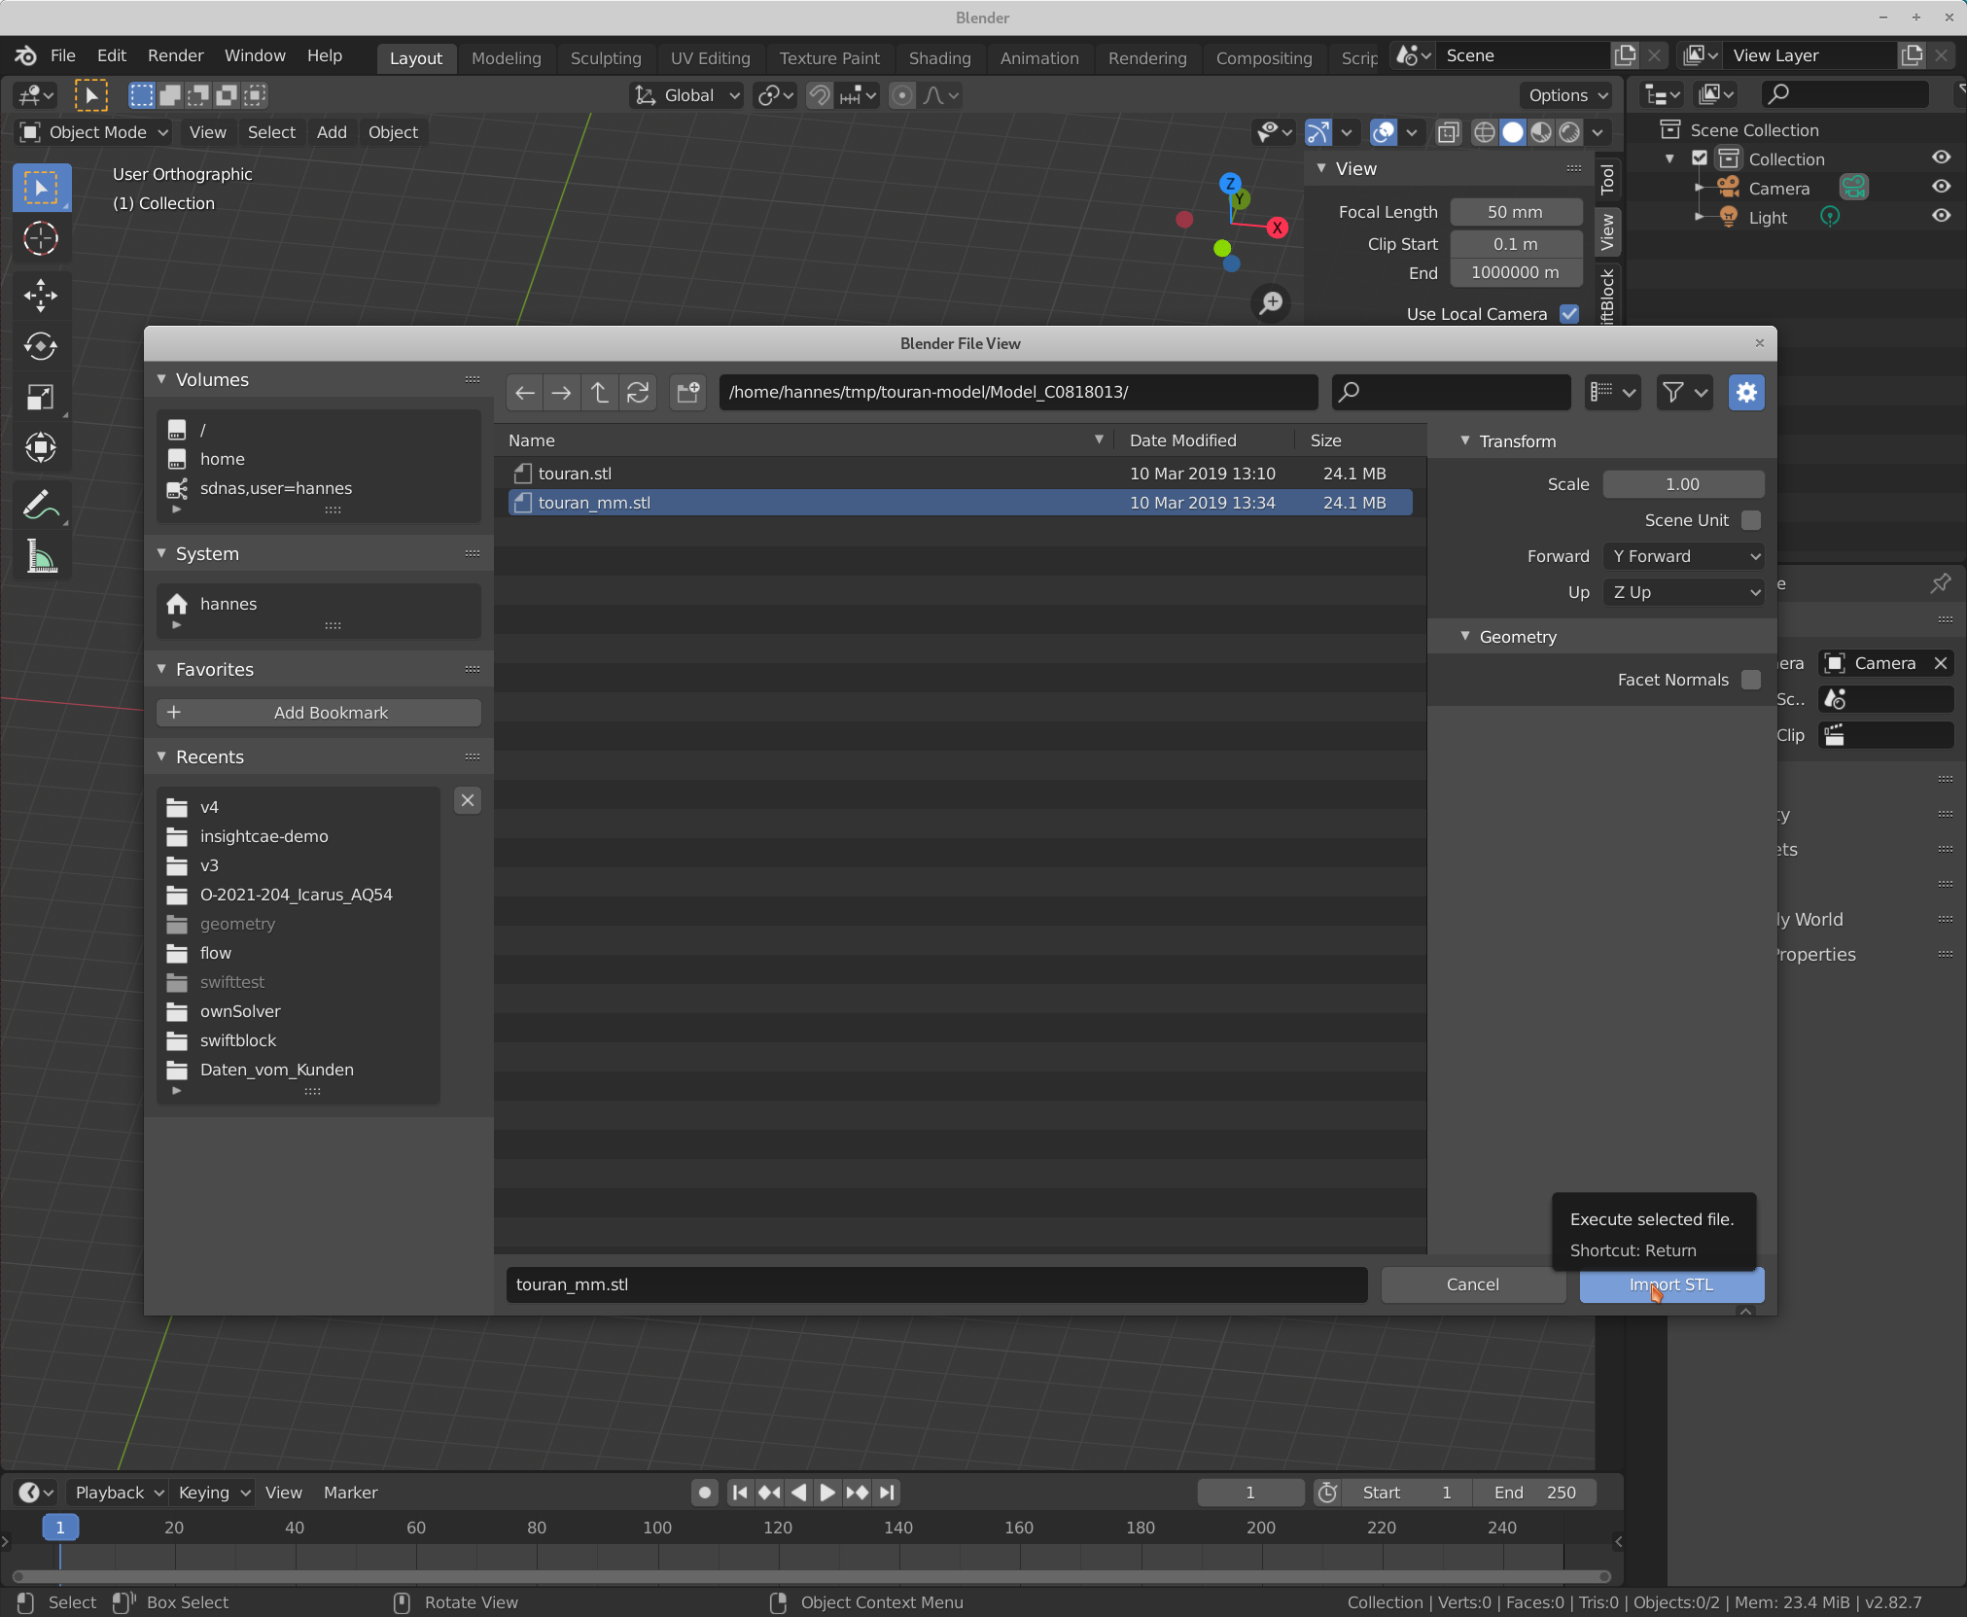The width and height of the screenshot is (1967, 1617).
Task: Create new directory icon in file view
Action: click(x=688, y=393)
